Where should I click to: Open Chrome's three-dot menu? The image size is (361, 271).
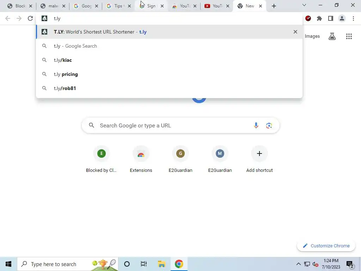point(353,18)
